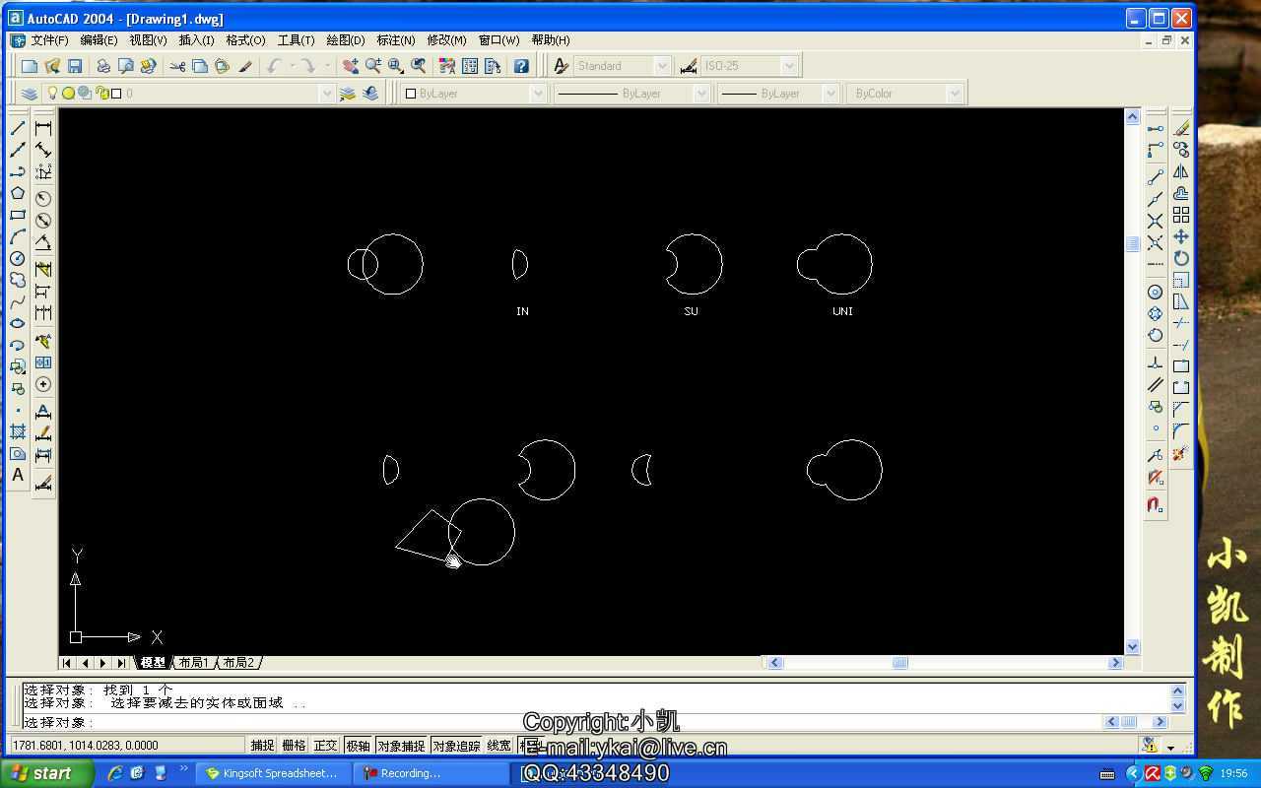Save the drawing using floppy disk icon
The image size is (1261, 788).
coord(75,66)
